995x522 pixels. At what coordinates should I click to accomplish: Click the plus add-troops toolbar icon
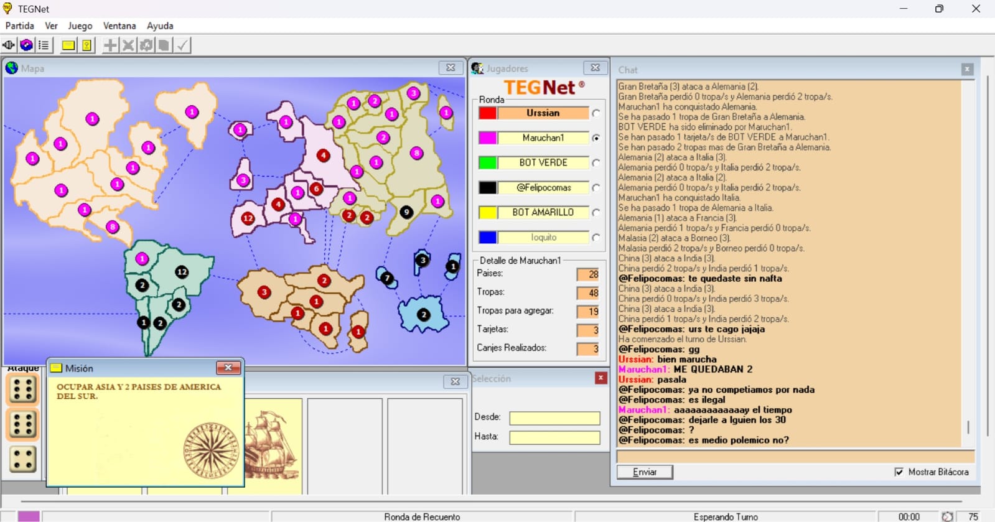pyautogui.click(x=110, y=45)
